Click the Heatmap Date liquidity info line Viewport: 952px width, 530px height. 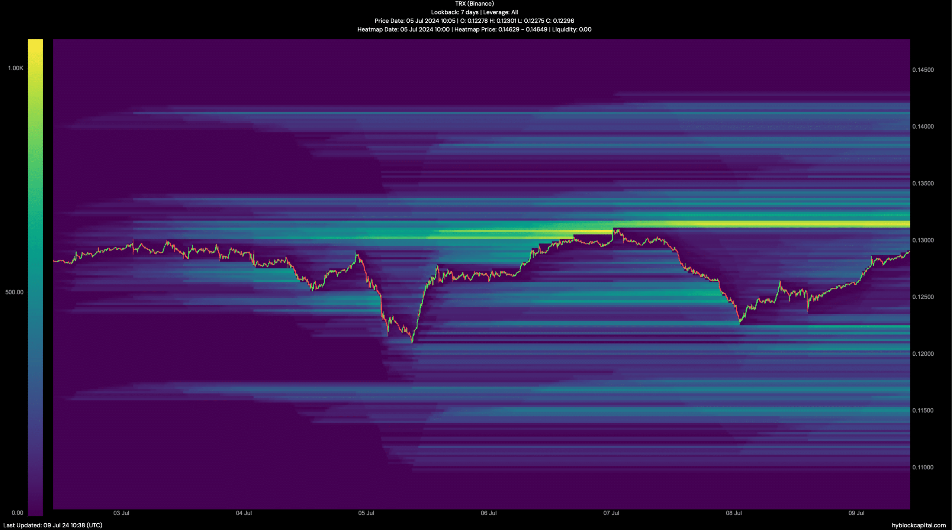[474, 29]
